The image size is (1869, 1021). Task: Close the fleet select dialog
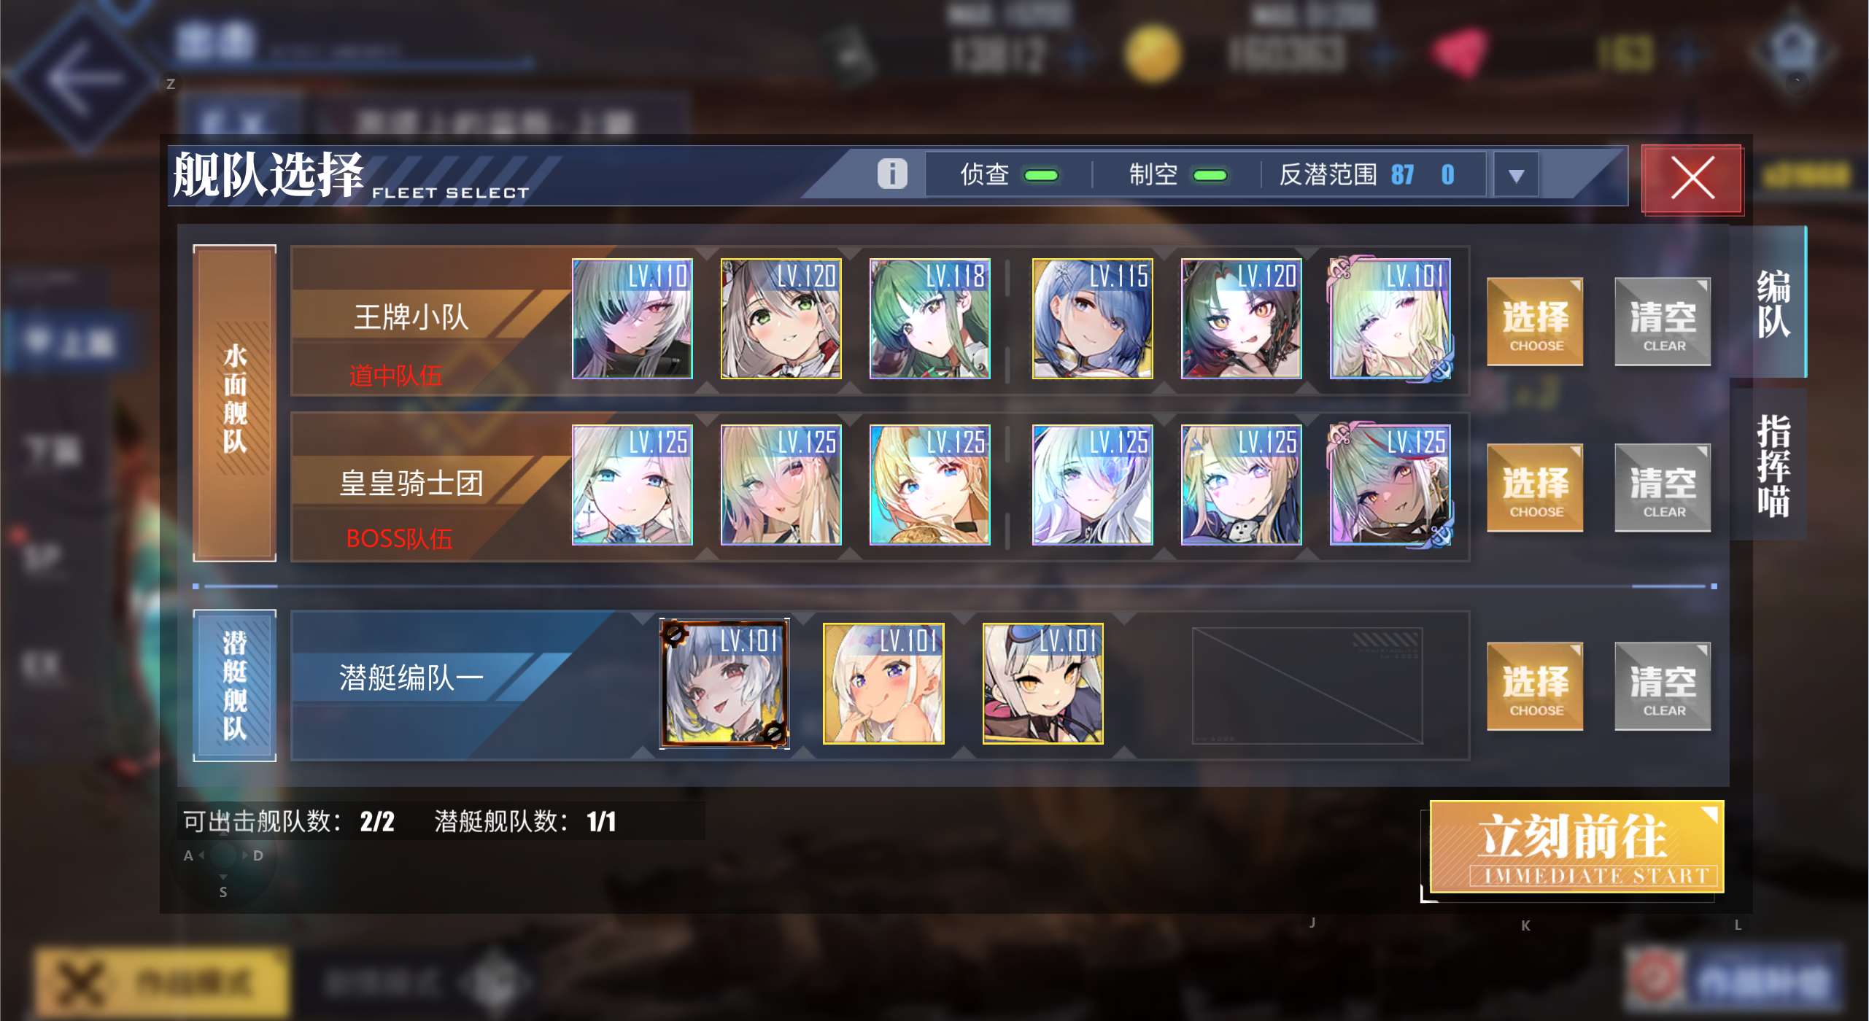tap(1692, 179)
